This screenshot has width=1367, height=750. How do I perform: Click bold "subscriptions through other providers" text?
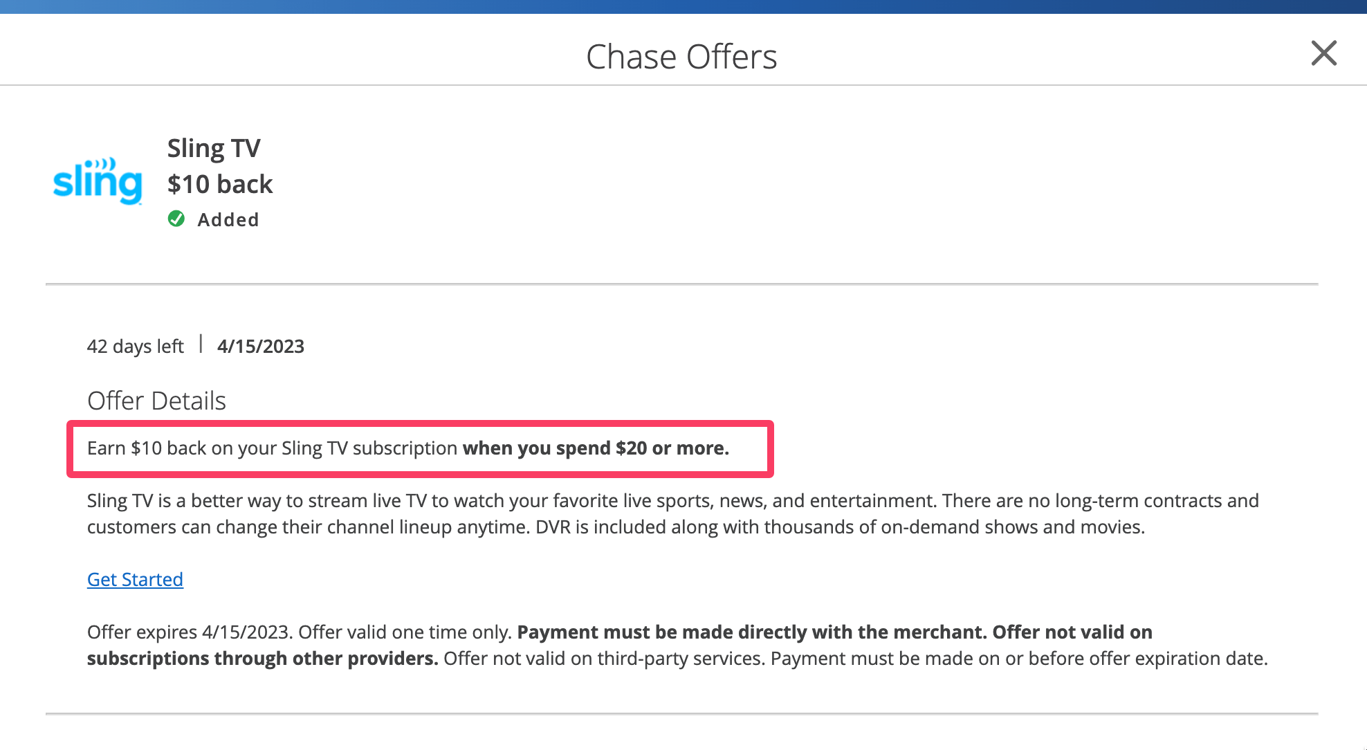coord(263,659)
